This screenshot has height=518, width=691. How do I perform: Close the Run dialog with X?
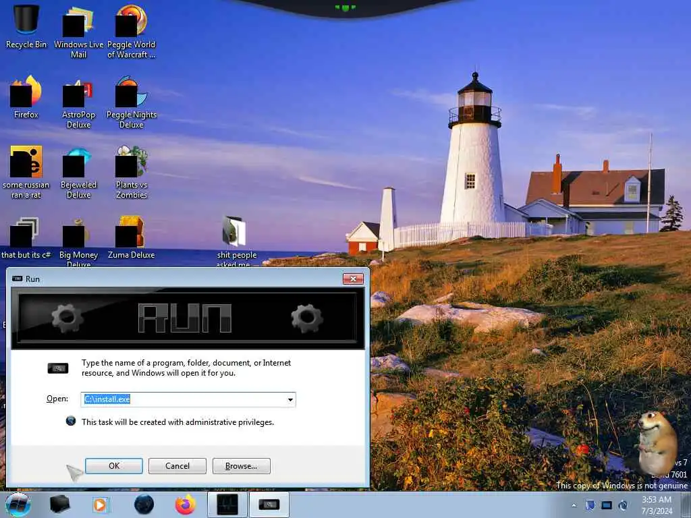click(353, 279)
